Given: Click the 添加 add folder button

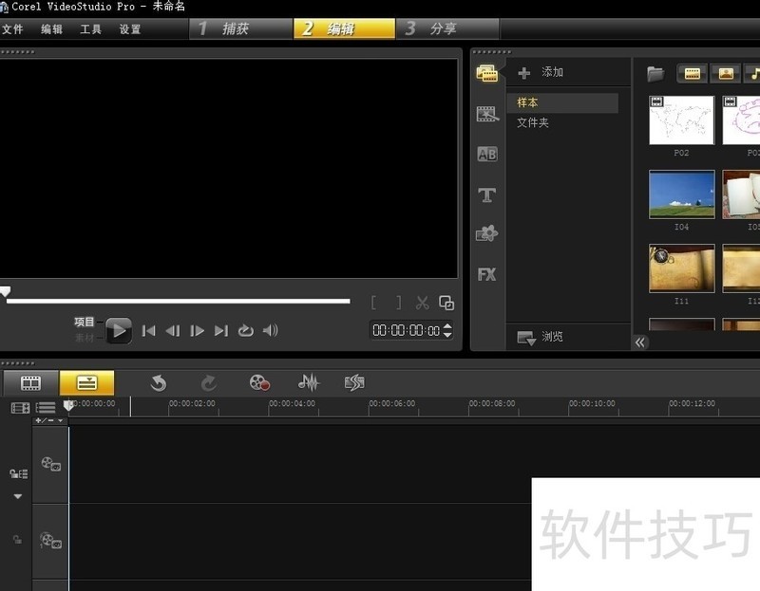Looking at the screenshot, I should click(541, 72).
